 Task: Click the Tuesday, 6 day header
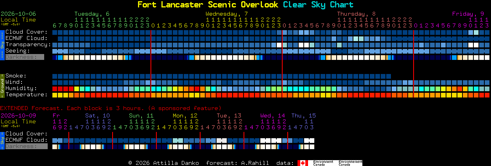(92, 14)
